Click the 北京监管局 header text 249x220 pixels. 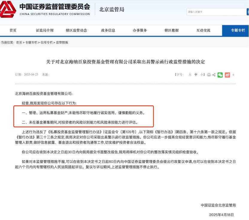coord(112,10)
